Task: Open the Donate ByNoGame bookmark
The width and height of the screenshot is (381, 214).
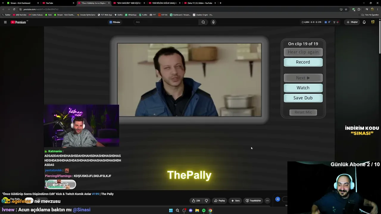Action: click(x=86, y=15)
